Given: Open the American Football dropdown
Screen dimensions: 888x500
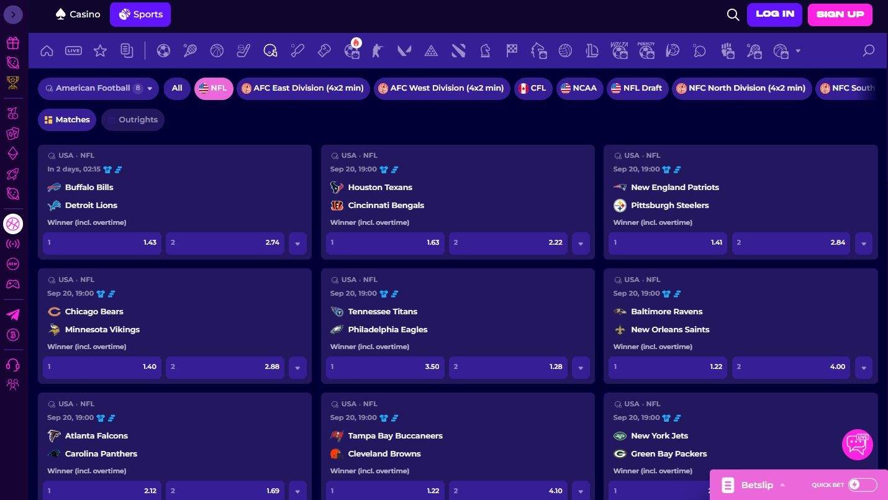Looking at the screenshot, I should (x=98, y=88).
